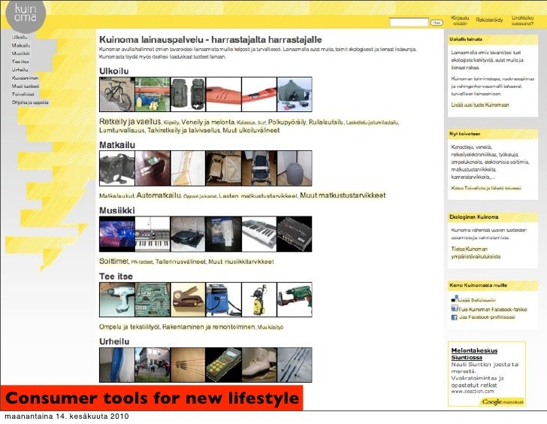Screen dimensions: 547x424
Task: Open Polkupyöräily category link
Action: pyautogui.click(x=287, y=122)
